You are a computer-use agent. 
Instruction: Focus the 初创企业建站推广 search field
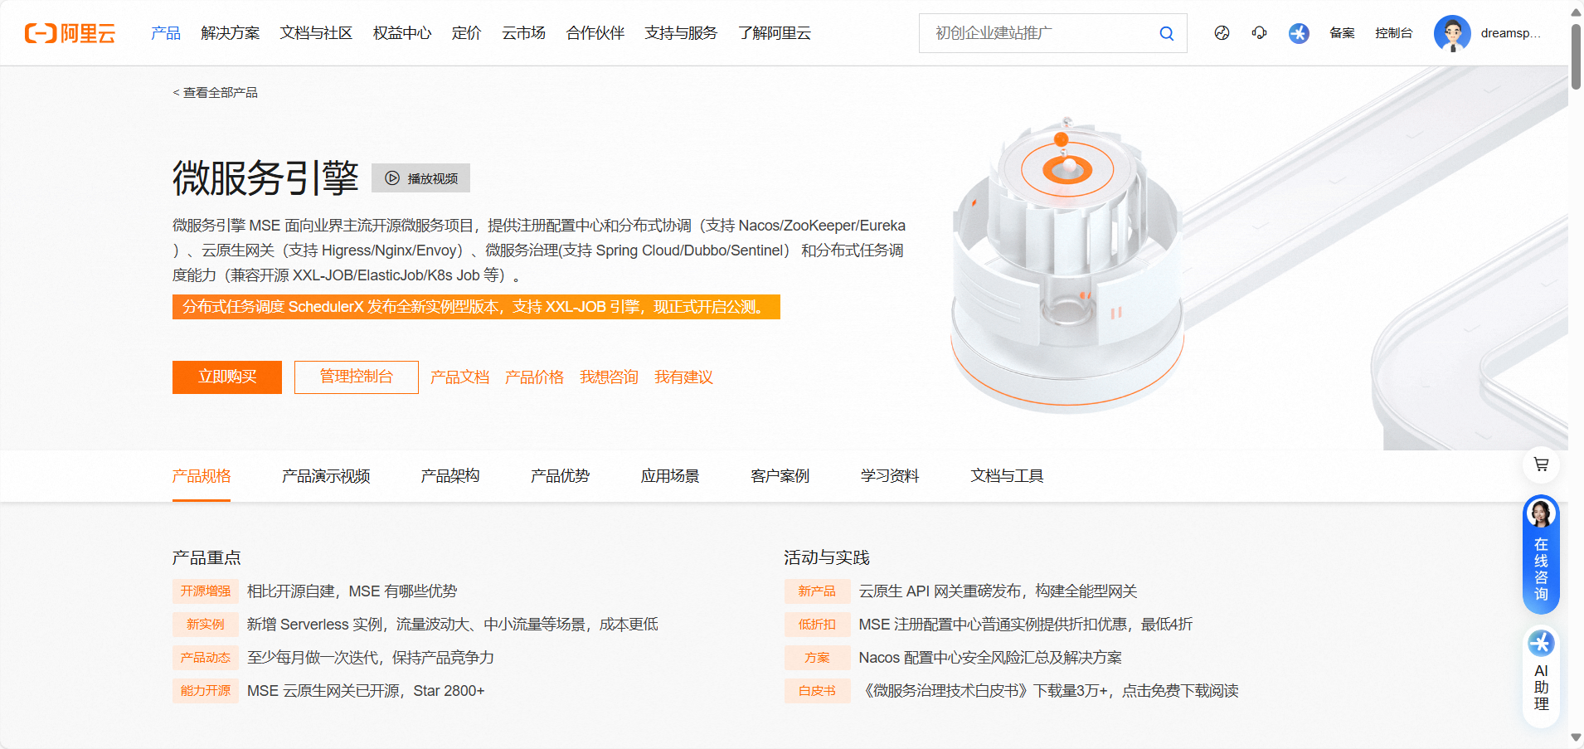[x=1041, y=33]
